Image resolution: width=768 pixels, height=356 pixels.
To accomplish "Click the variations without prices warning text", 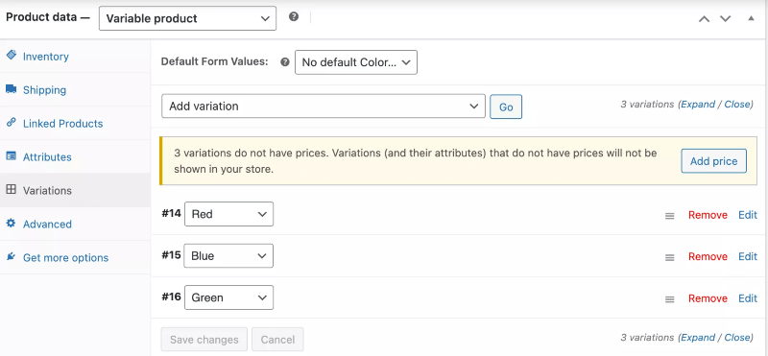I will click(x=416, y=161).
